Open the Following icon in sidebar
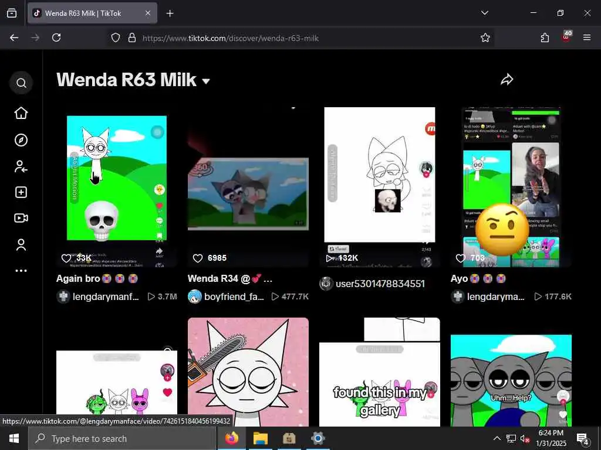Image resolution: width=601 pixels, height=450 pixels. click(21, 166)
